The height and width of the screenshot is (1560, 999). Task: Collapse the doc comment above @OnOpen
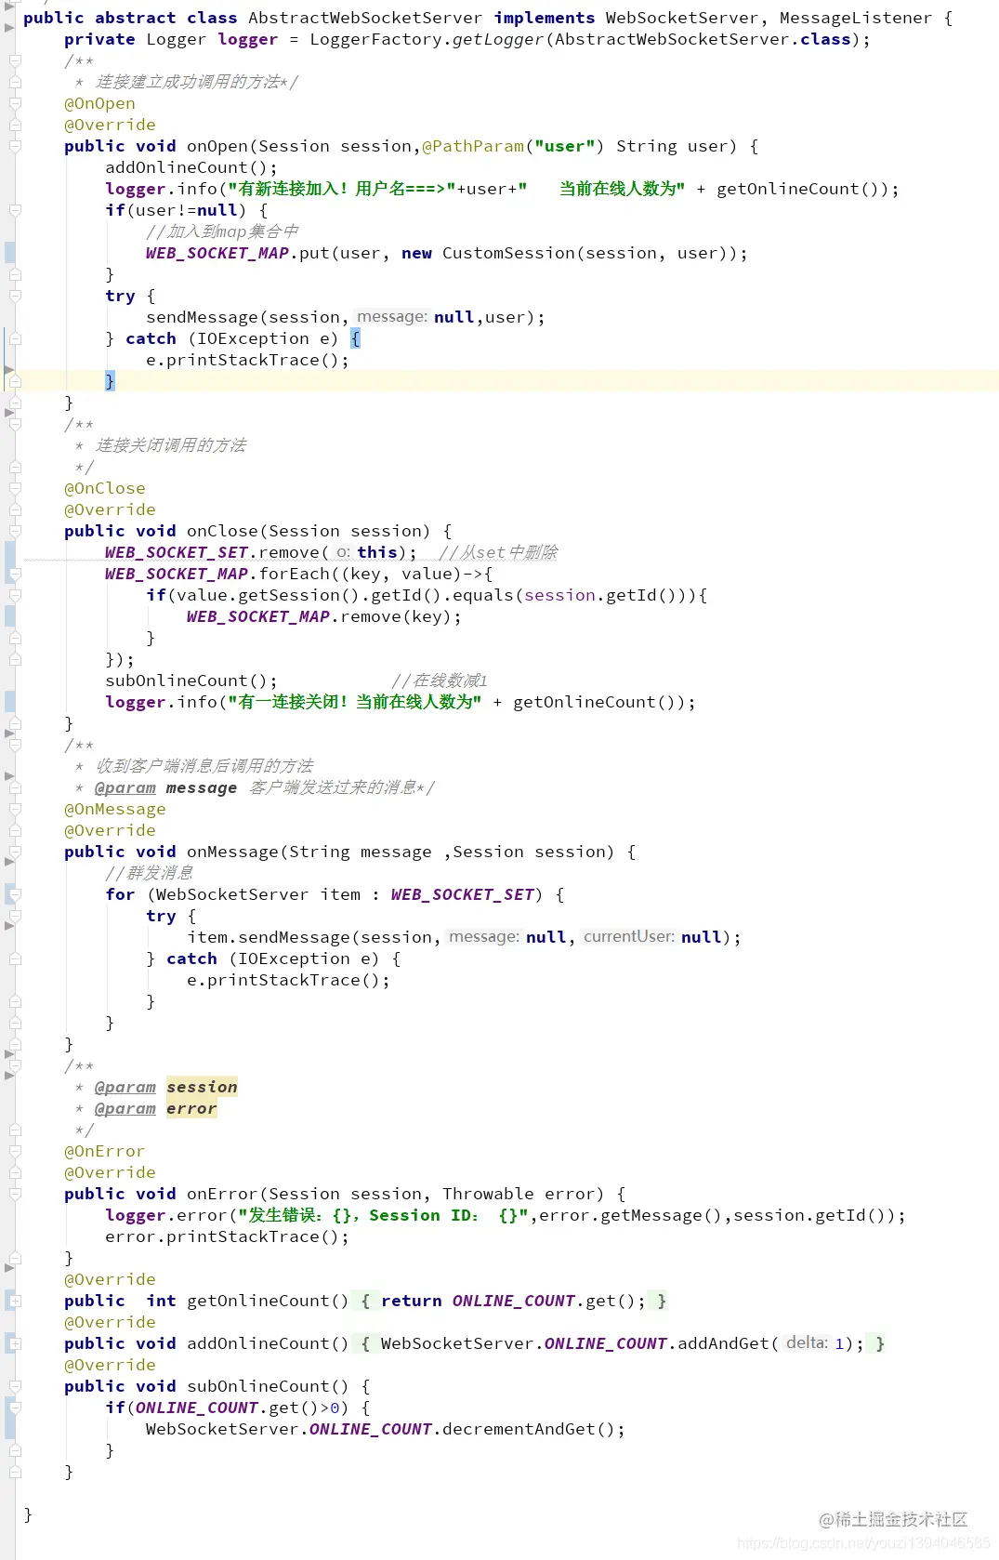coord(15,60)
